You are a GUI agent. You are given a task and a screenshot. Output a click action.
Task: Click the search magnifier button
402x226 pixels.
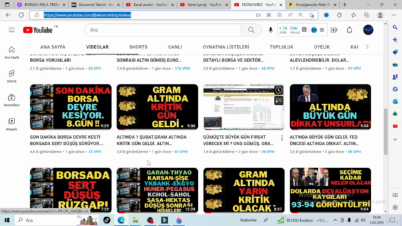point(251,30)
